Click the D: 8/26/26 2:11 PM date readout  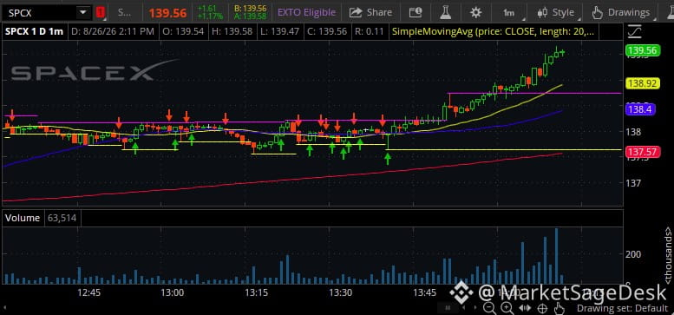coord(113,31)
